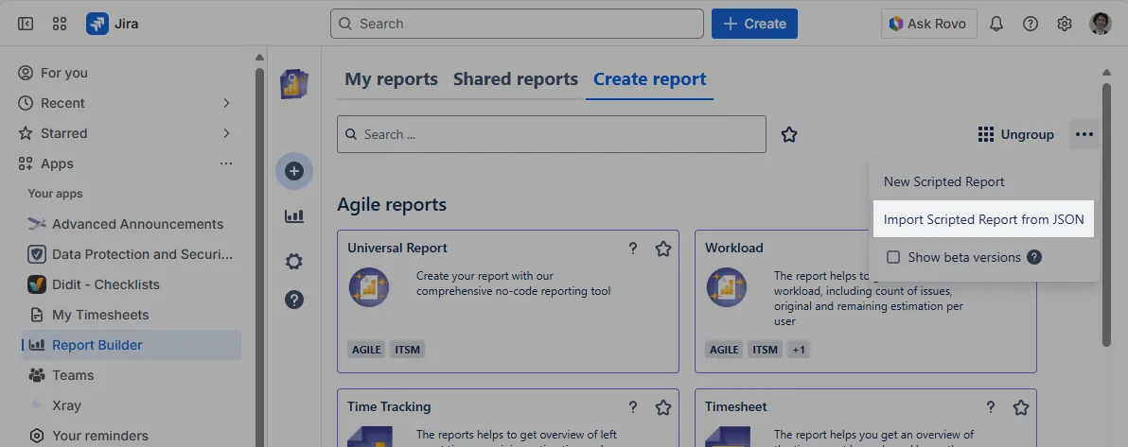The image size is (1128, 447).
Task: Open Report Builder in sidebar
Action: 132,345
